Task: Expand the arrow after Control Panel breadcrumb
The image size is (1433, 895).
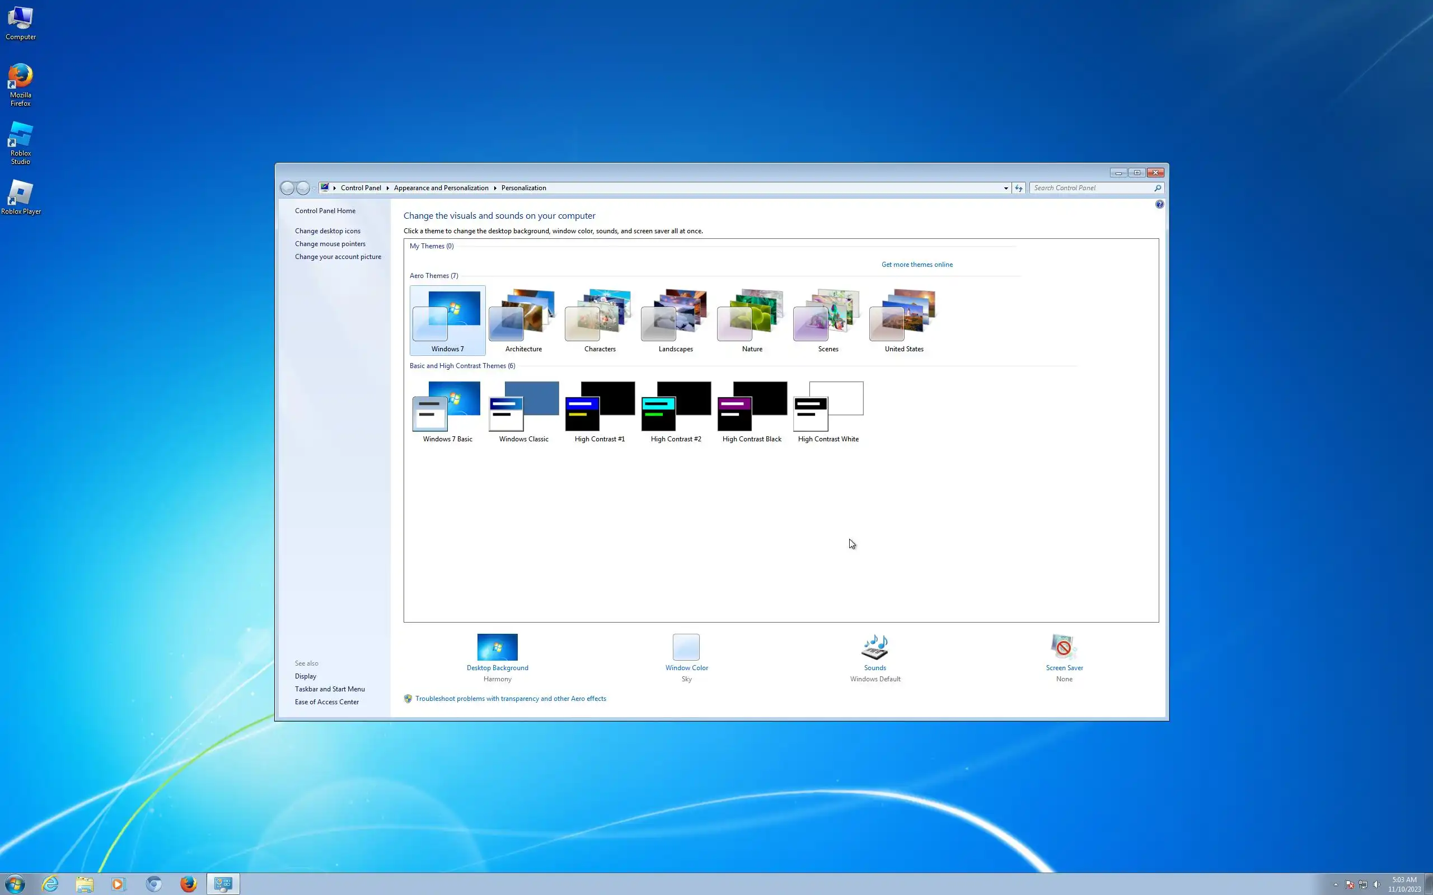Action: coord(388,189)
